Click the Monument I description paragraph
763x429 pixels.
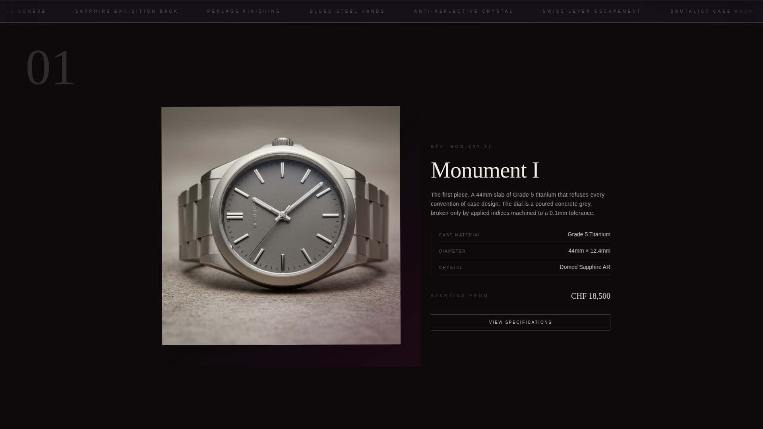(x=518, y=204)
